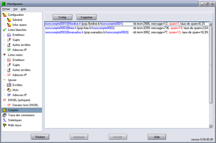This screenshot has height=143, width=216.
Task: Select the En-têtes envelope icon under Ignorer
Action: 9,85
